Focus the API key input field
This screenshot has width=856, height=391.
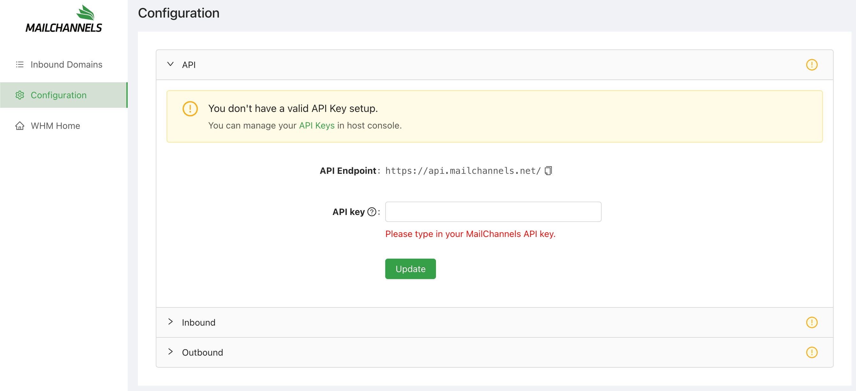pos(493,212)
